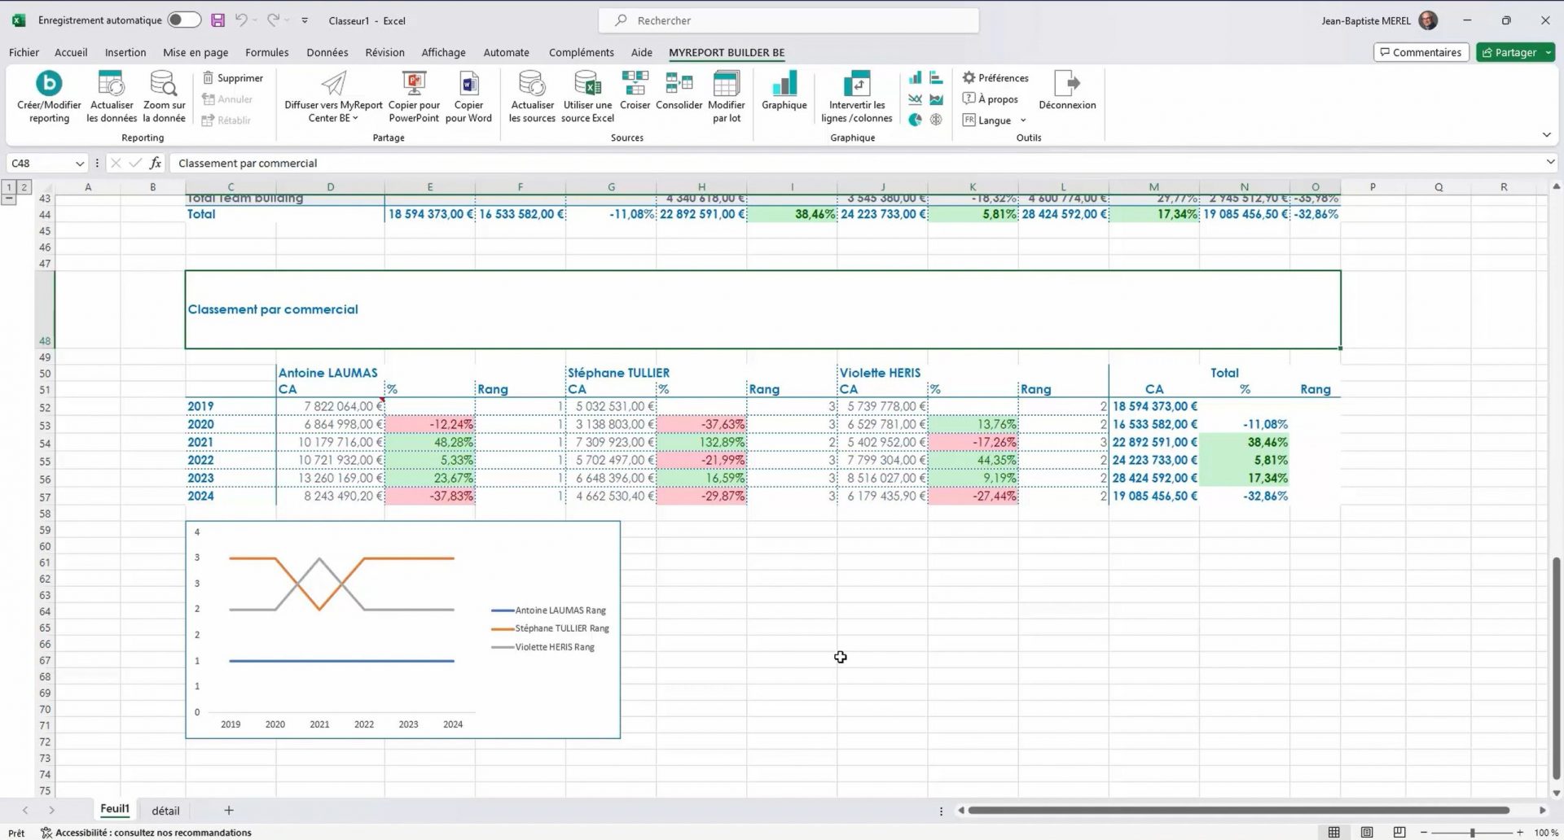Switch to Page Layout view in status bar
This screenshot has height=840, width=1564.
pyautogui.click(x=1367, y=832)
